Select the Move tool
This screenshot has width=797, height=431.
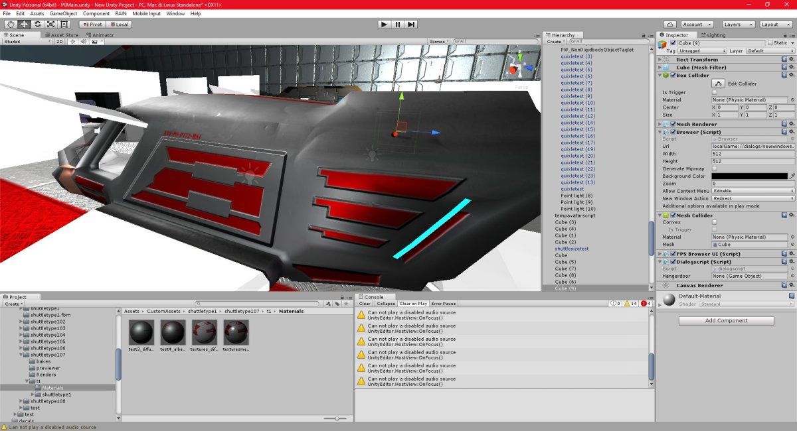[x=24, y=25]
